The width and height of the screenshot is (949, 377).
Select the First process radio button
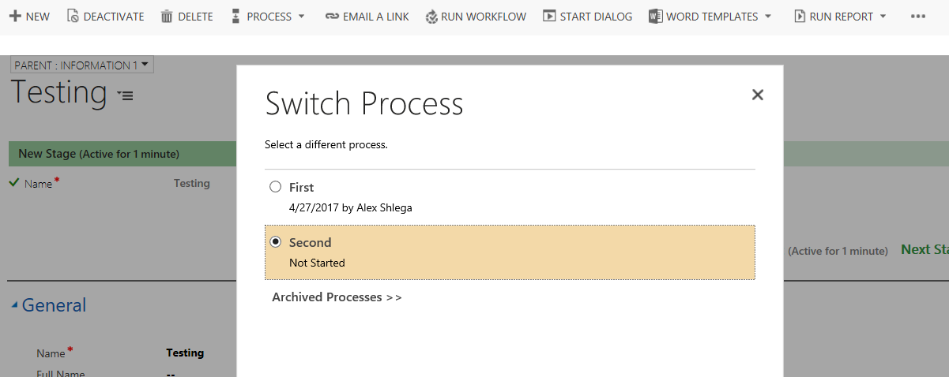coord(275,187)
